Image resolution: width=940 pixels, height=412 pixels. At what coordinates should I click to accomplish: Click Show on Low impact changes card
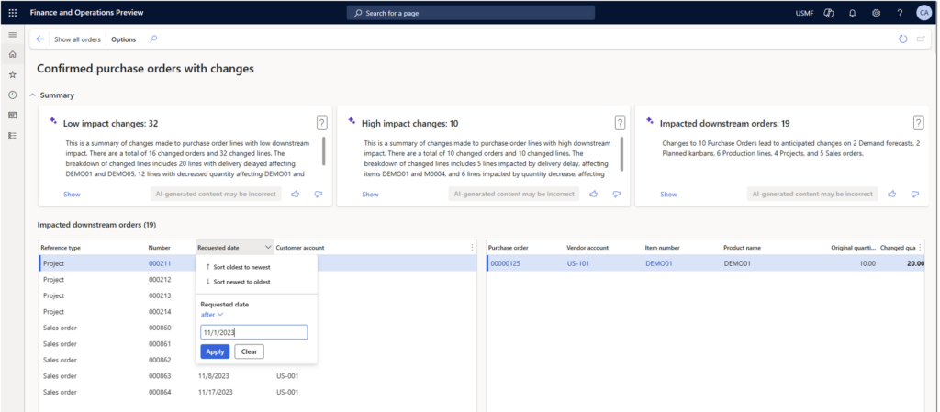[72, 194]
